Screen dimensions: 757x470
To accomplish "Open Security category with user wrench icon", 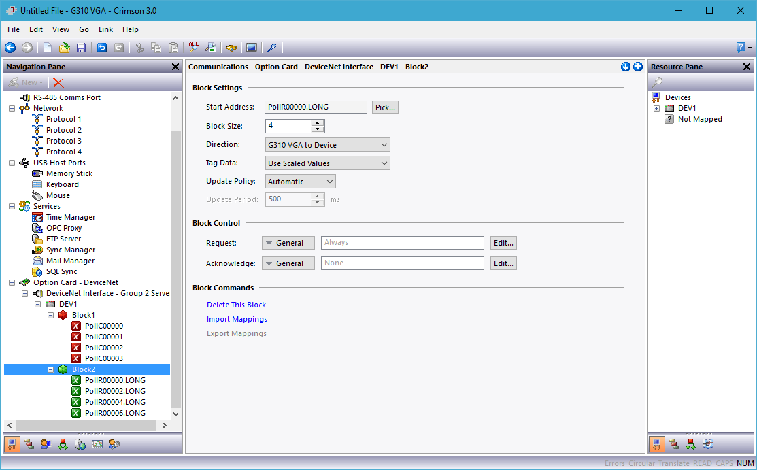I will tap(114, 444).
